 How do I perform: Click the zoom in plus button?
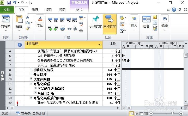(x=181, y=114)
